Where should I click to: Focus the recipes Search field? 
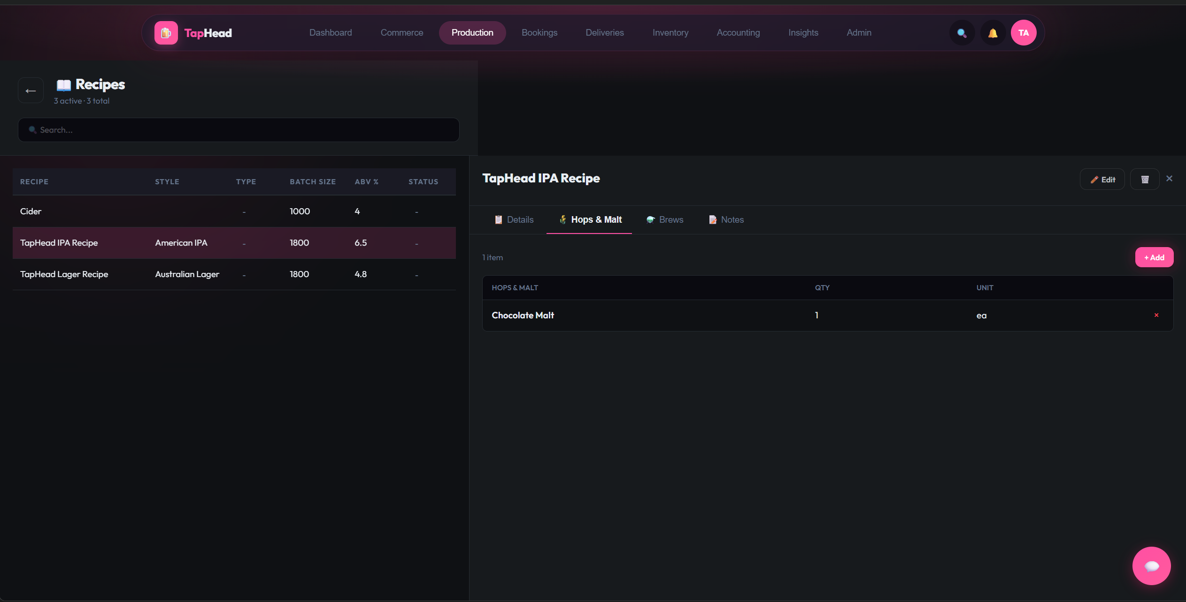click(239, 130)
